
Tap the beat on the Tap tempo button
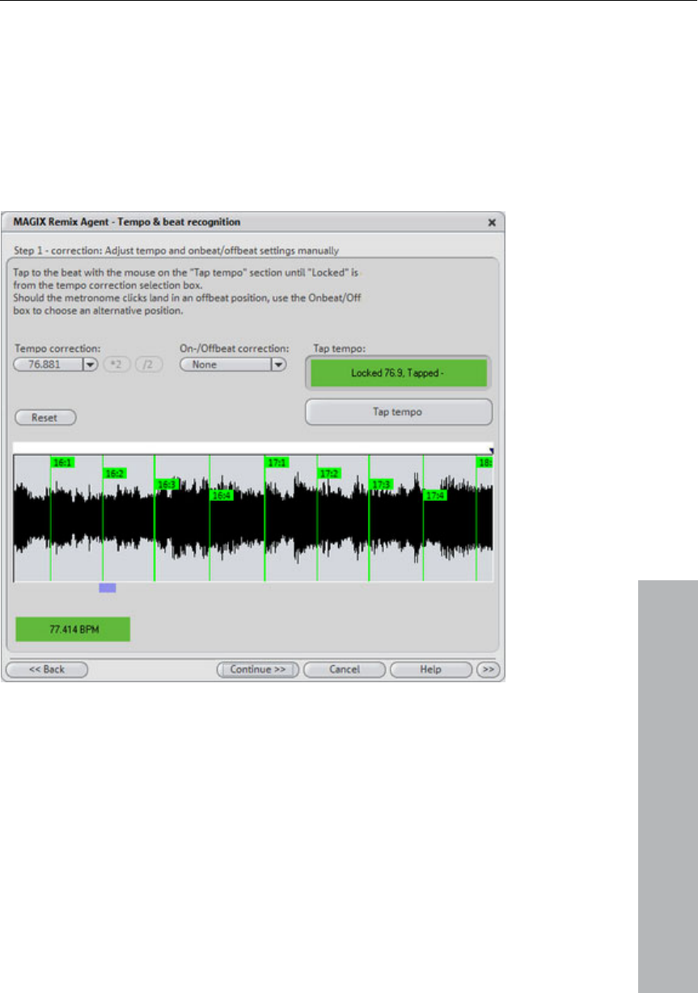399,412
